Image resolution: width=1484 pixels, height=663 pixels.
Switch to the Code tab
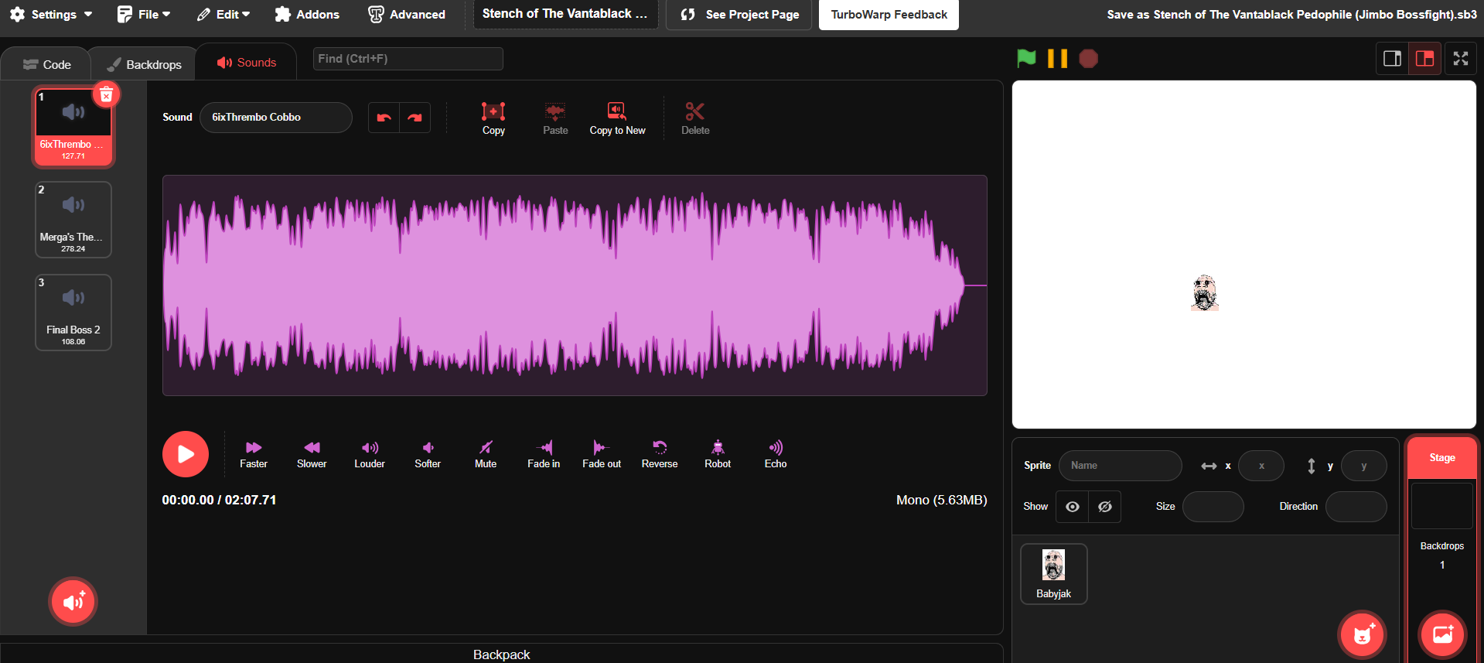(x=47, y=64)
